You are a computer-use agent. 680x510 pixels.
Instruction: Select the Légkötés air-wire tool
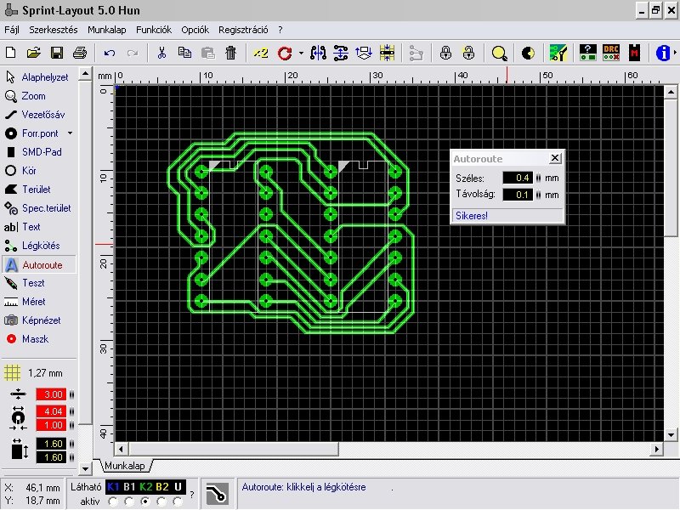(38, 246)
